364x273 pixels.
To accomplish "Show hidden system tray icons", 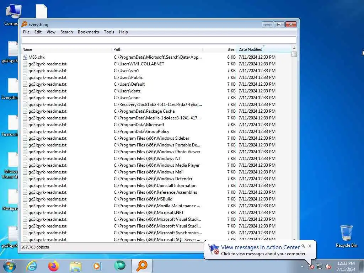I will pyautogui.click(x=302, y=267).
